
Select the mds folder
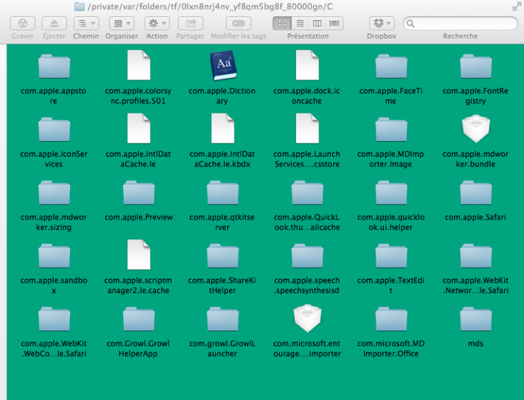tap(476, 319)
